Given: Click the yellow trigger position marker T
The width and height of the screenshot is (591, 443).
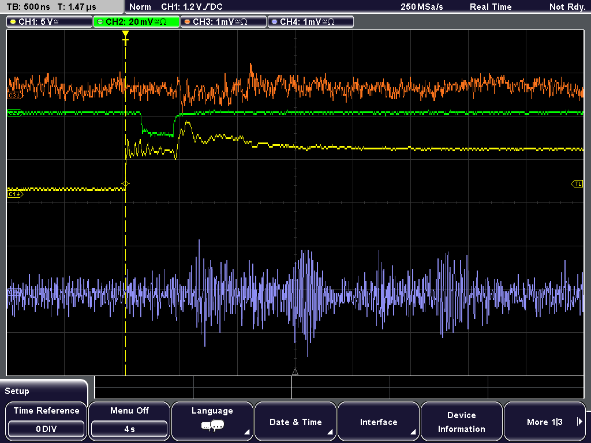Looking at the screenshot, I should (x=125, y=39).
